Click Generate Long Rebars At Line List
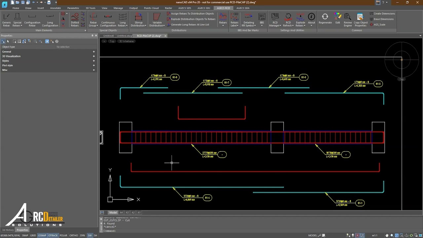 tap(188, 24)
